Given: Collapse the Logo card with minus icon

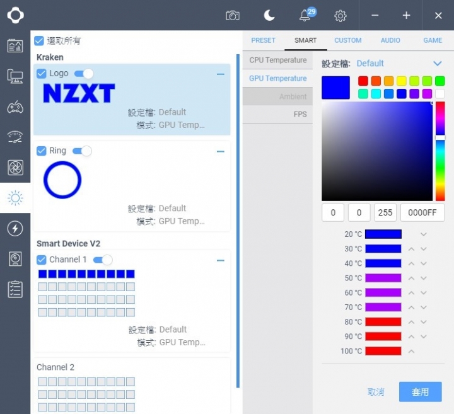Looking at the screenshot, I should (x=221, y=74).
